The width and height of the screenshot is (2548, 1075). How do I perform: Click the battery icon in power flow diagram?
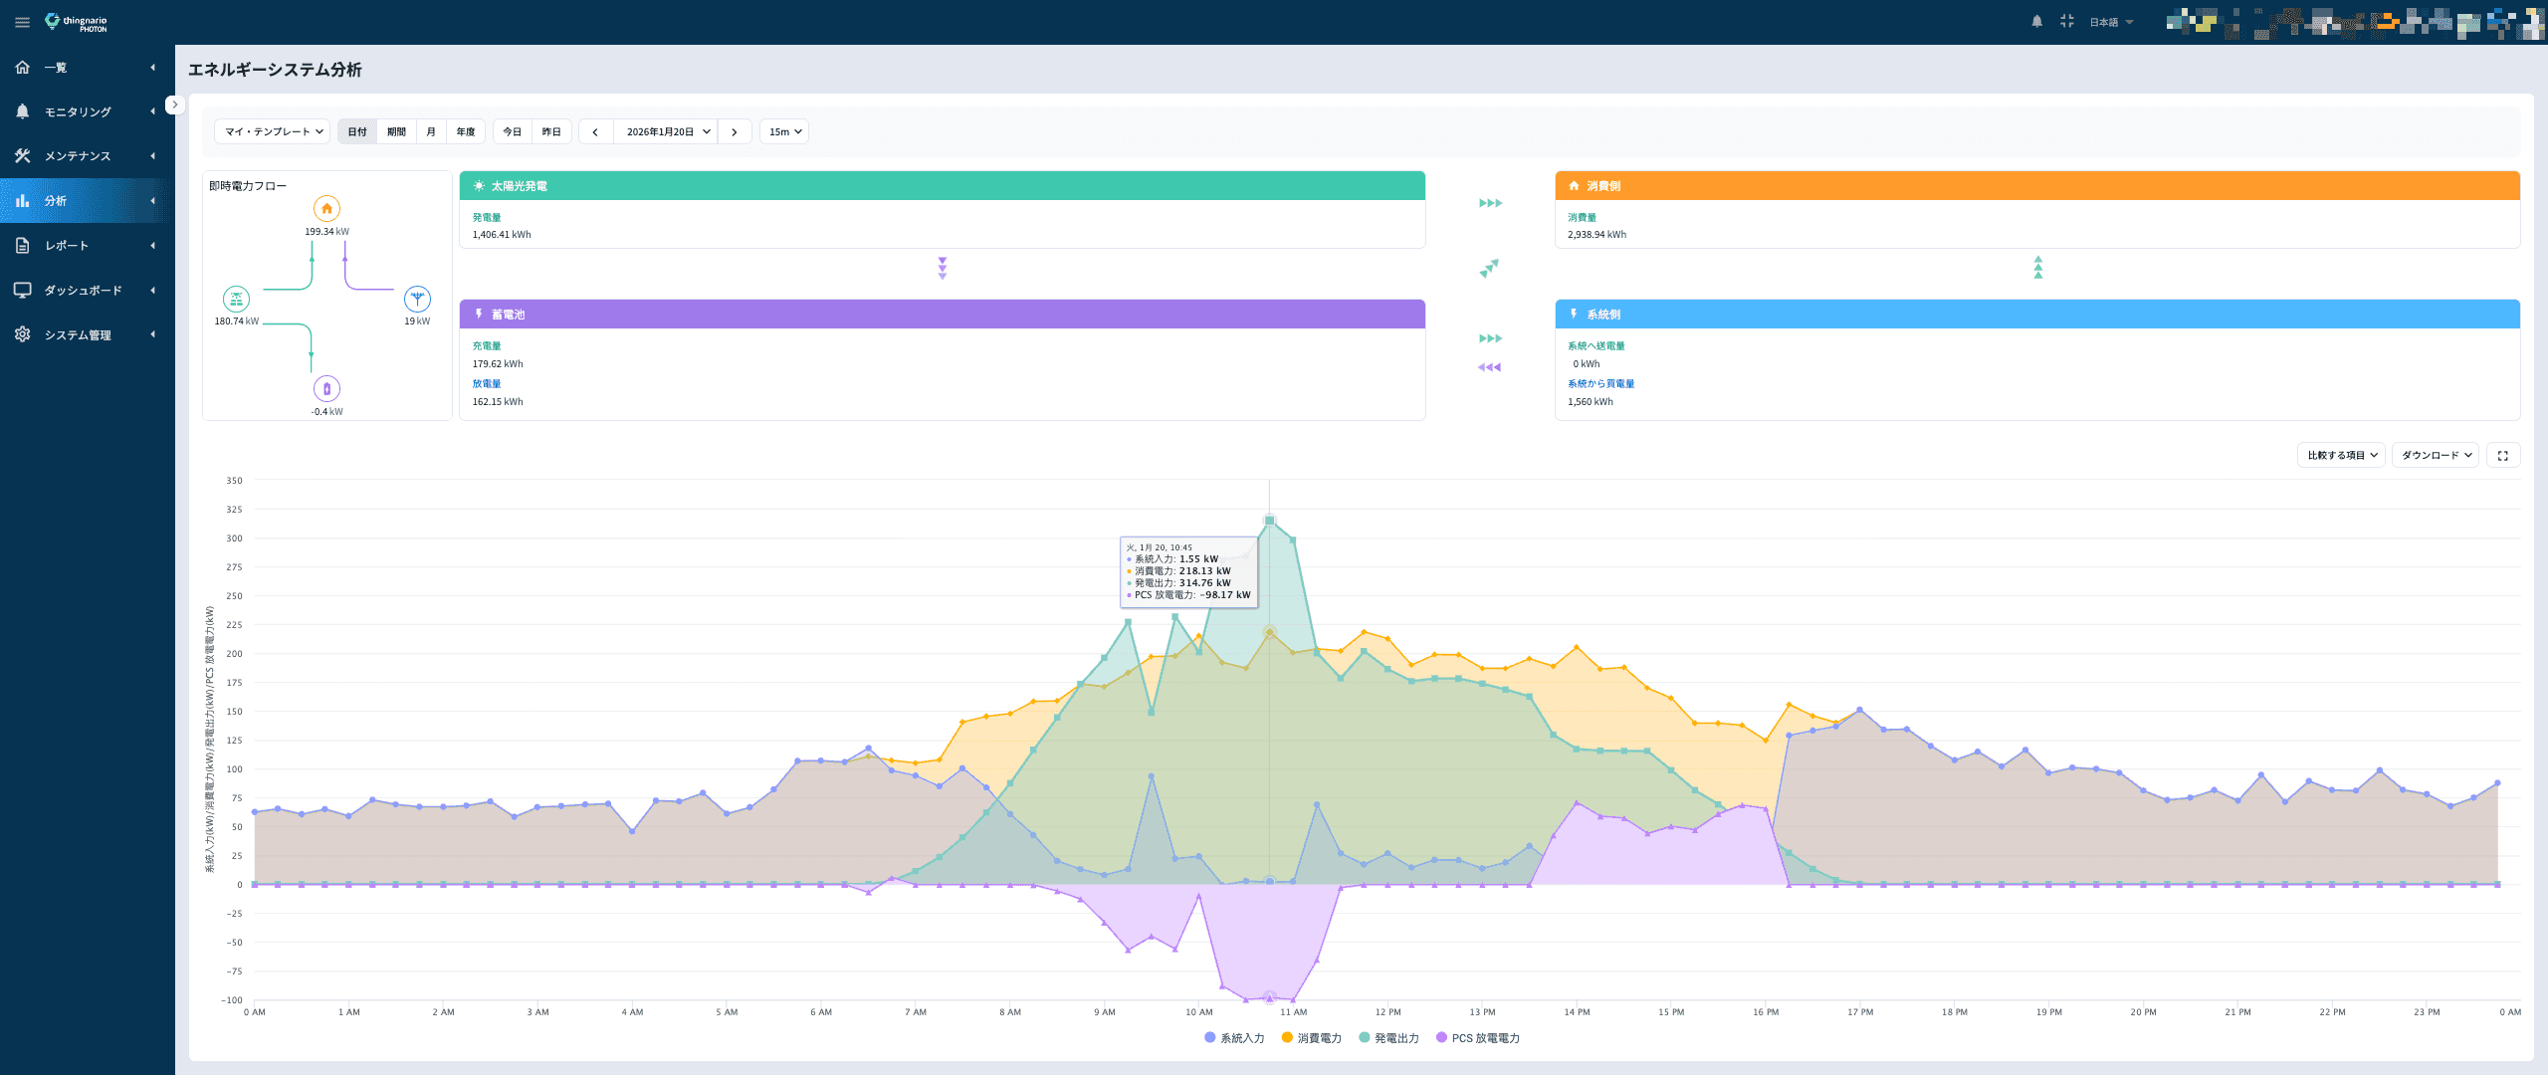tap(326, 389)
